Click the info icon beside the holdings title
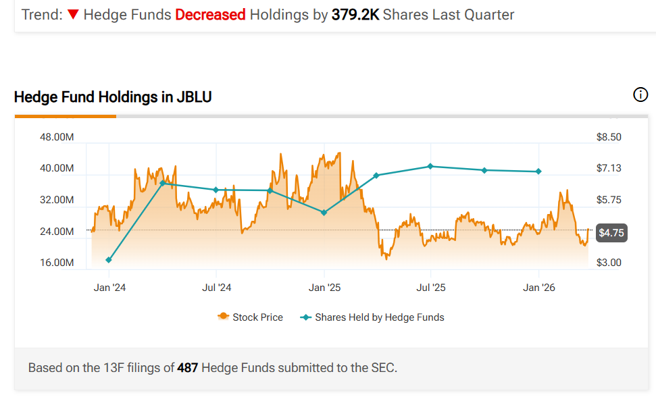 pos(640,95)
